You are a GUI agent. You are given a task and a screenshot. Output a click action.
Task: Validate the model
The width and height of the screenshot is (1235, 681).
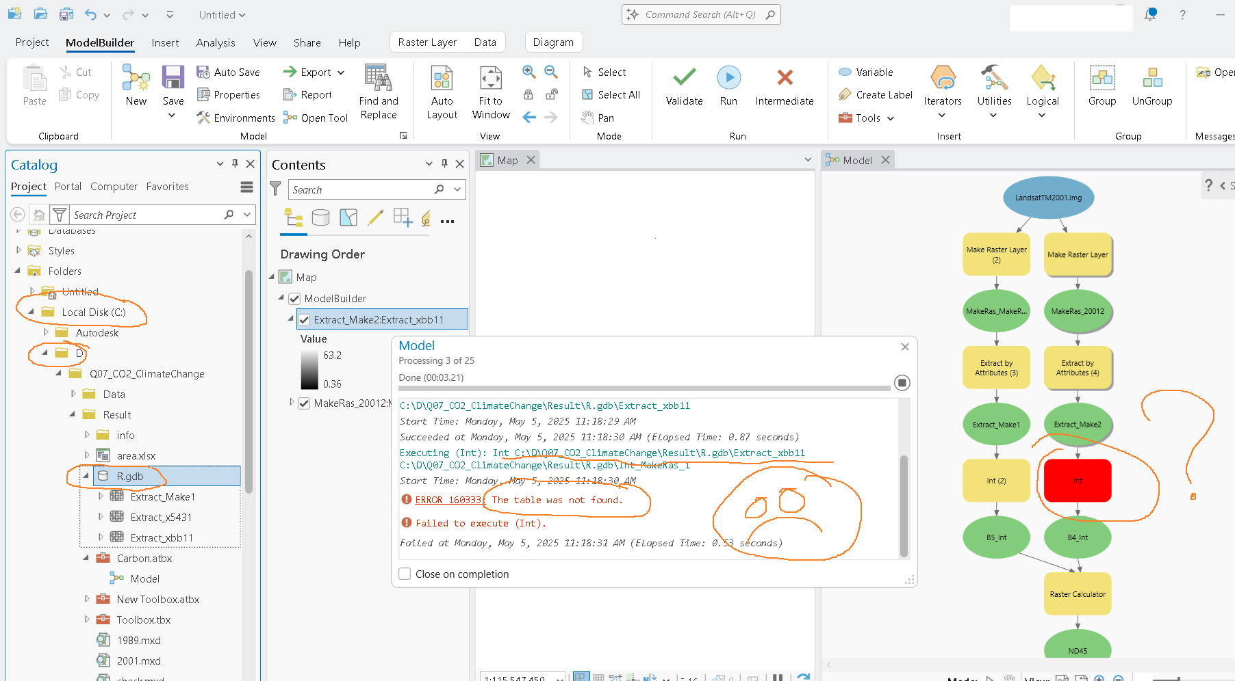pos(683,85)
